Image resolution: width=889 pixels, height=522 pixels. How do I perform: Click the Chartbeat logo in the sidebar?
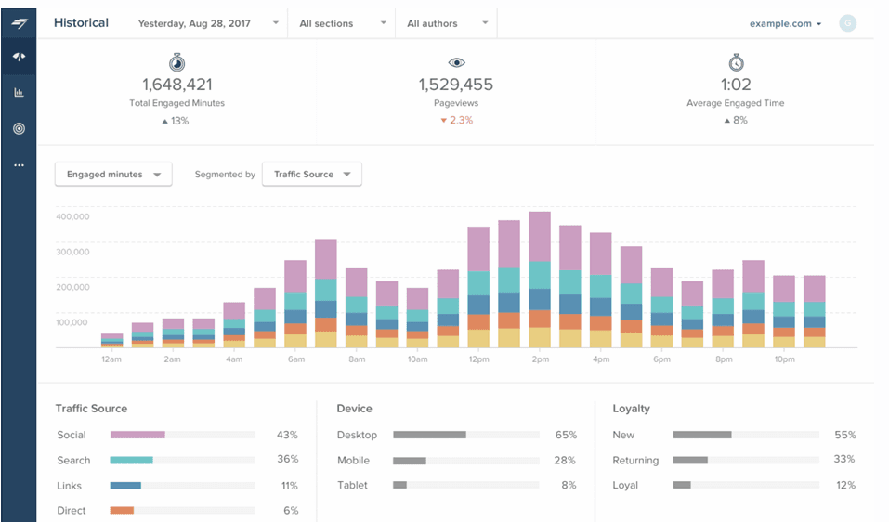pyautogui.click(x=19, y=22)
